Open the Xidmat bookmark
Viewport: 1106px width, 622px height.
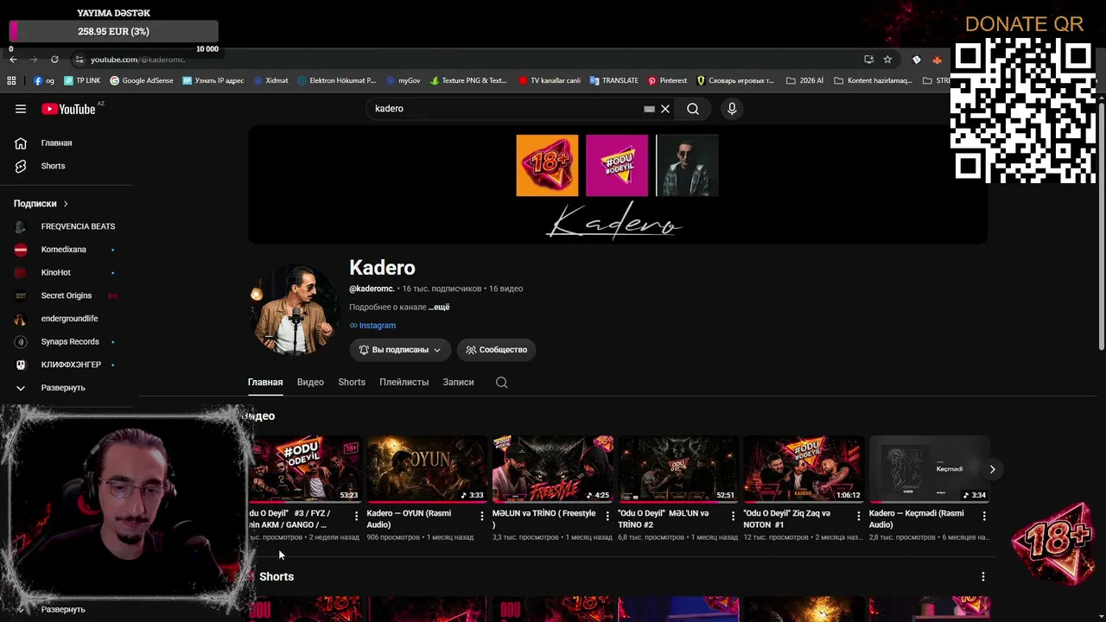pos(270,80)
